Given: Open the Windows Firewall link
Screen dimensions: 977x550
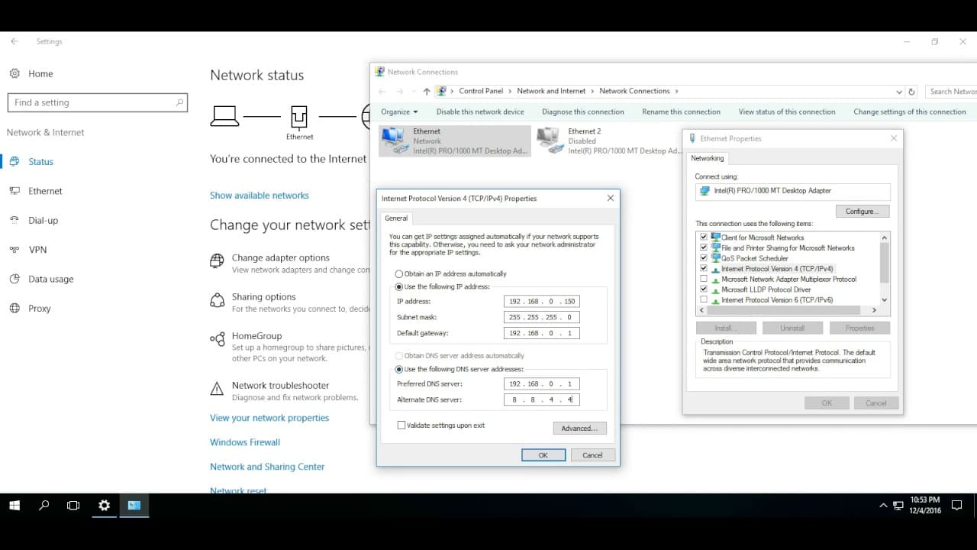Looking at the screenshot, I should (x=245, y=442).
